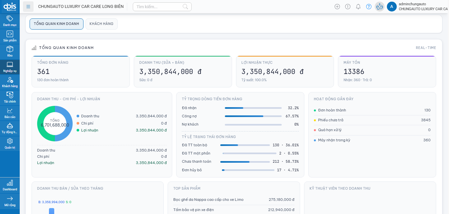Click the Công nợ progress bar
The height and width of the screenshot is (214, 449).
[x=253, y=116]
